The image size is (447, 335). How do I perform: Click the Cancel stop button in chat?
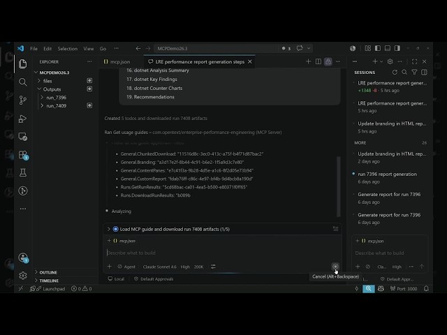click(x=335, y=267)
